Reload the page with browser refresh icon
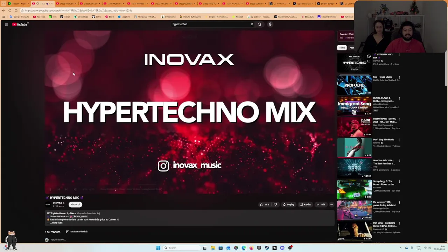The height and width of the screenshot is (252, 448). 9,10
